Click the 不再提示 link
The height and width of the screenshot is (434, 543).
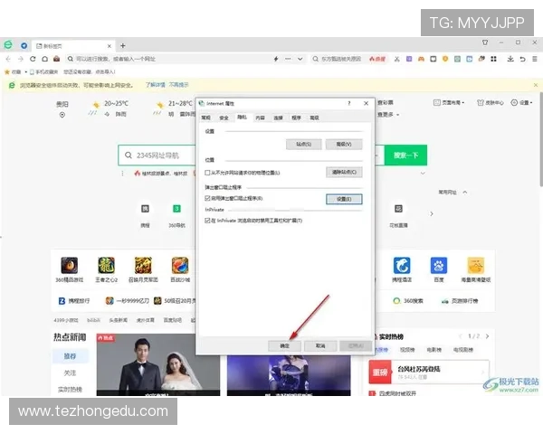[178, 85]
